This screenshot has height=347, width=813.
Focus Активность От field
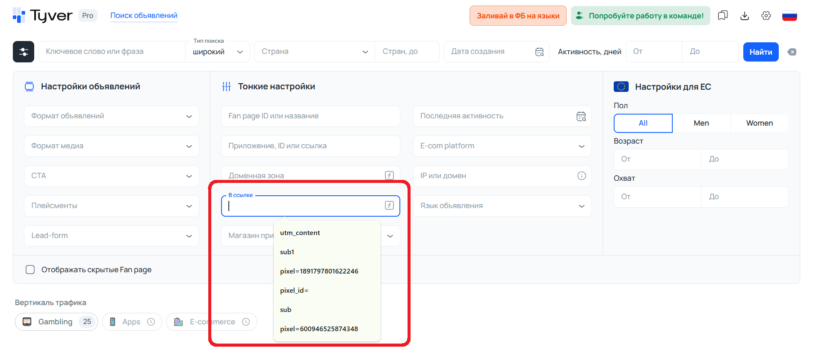click(x=654, y=52)
